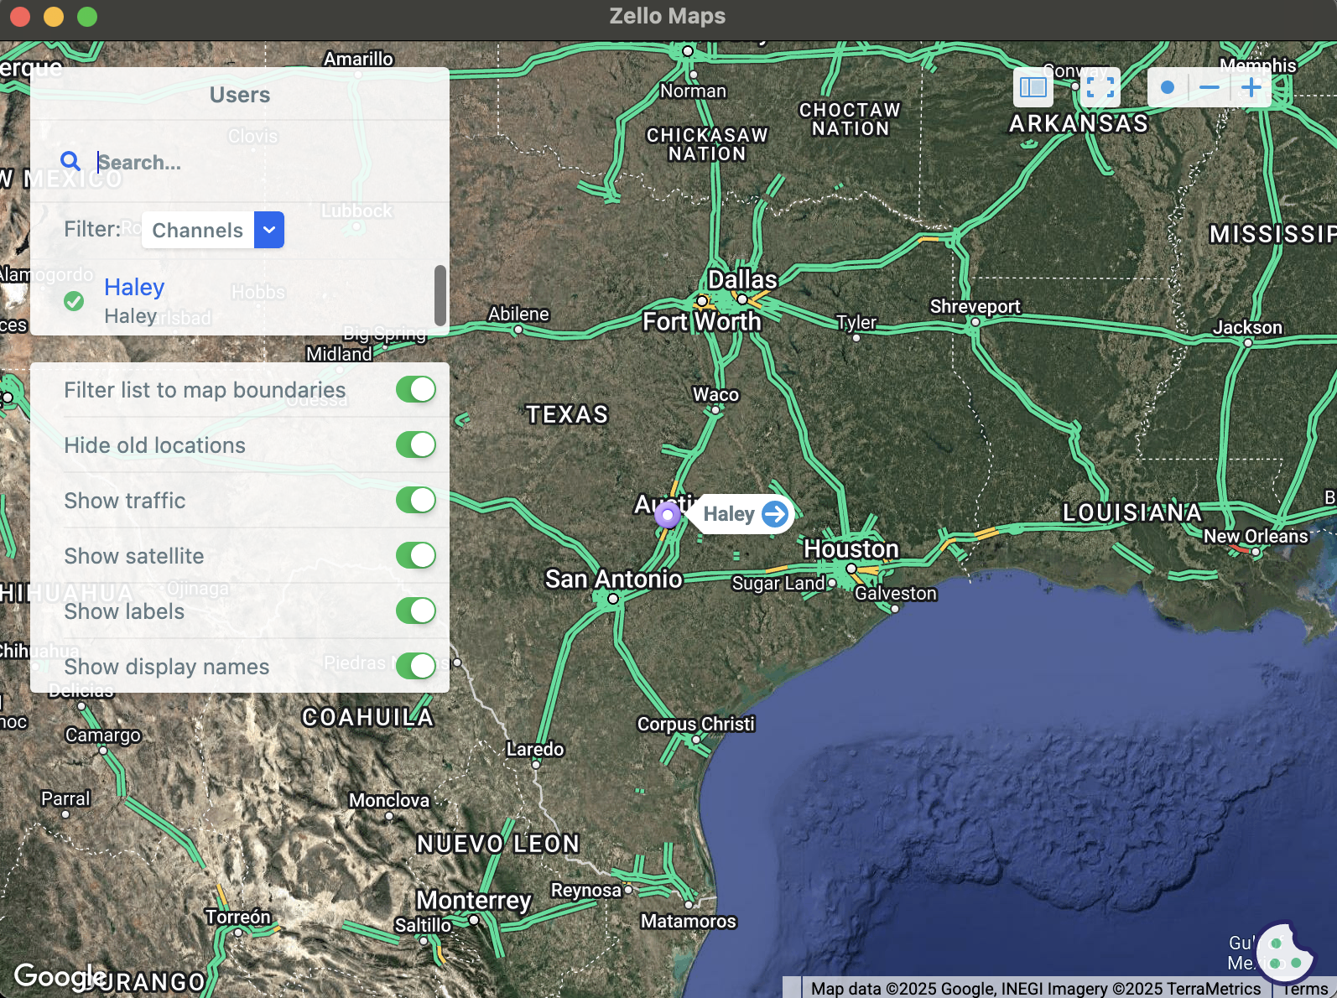
Task: Click the Map data attribution text
Action: coord(1036,989)
